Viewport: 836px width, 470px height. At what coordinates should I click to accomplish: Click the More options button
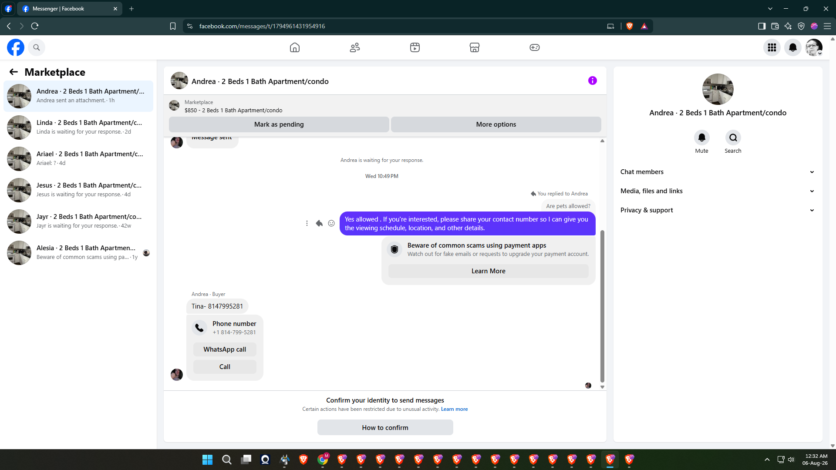click(496, 124)
